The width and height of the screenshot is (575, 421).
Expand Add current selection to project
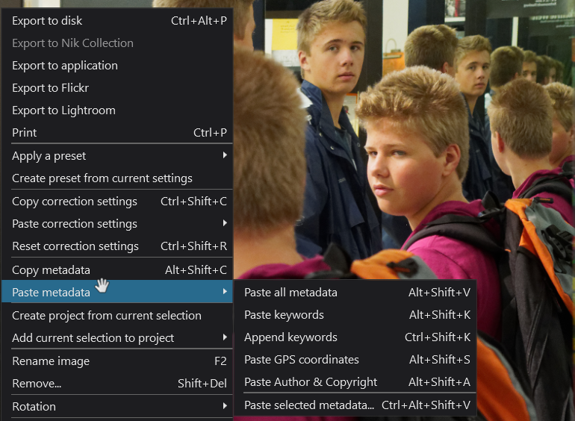tap(117, 338)
